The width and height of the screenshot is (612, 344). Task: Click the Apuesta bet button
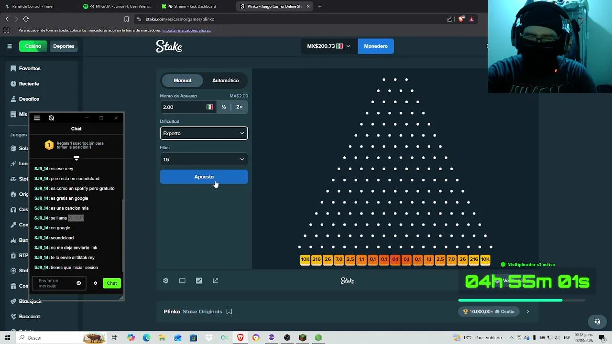[x=204, y=177]
